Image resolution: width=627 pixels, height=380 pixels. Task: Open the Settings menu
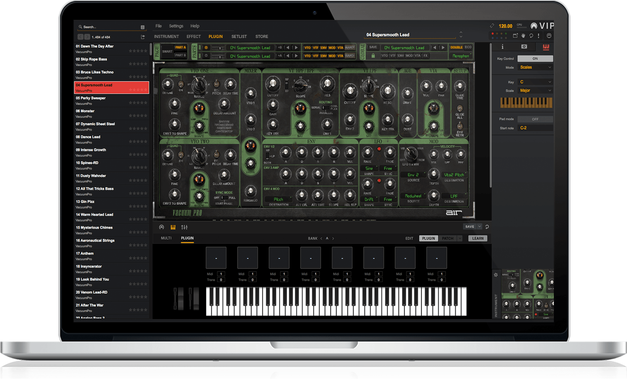tap(176, 26)
